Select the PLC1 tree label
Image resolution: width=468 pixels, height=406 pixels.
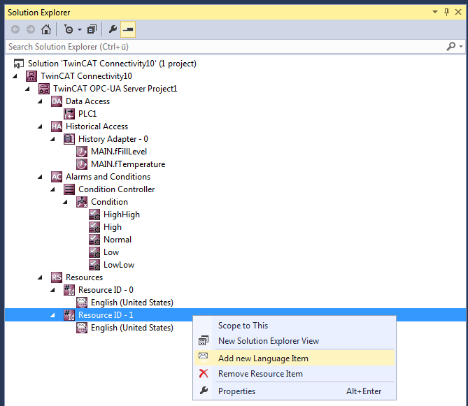click(87, 114)
